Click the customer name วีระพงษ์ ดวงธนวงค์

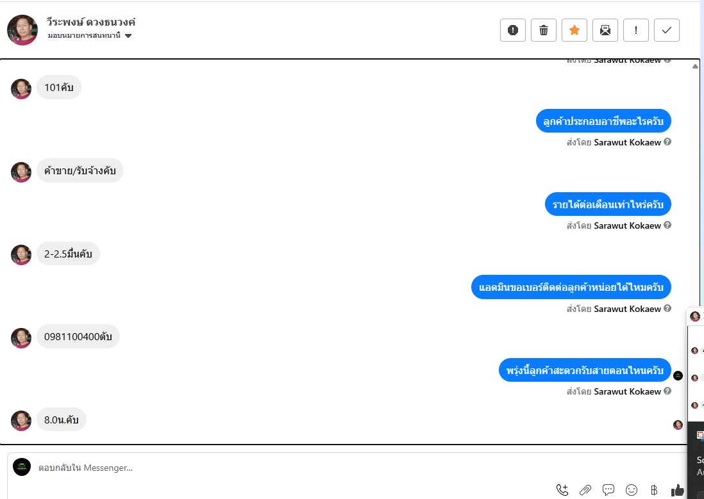point(90,22)
